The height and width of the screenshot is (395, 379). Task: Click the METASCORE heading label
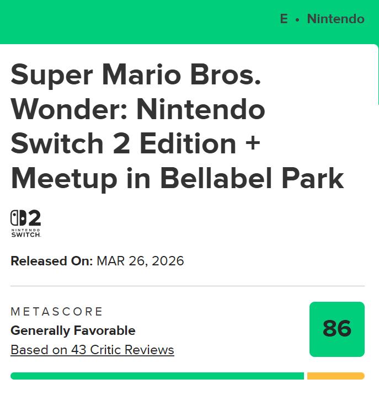57,312
